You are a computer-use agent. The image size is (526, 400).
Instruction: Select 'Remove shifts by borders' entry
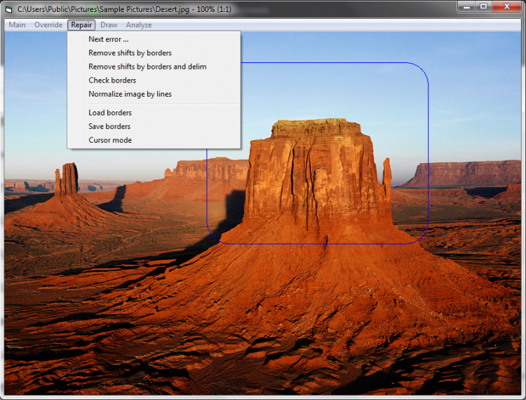coord(154,53)
